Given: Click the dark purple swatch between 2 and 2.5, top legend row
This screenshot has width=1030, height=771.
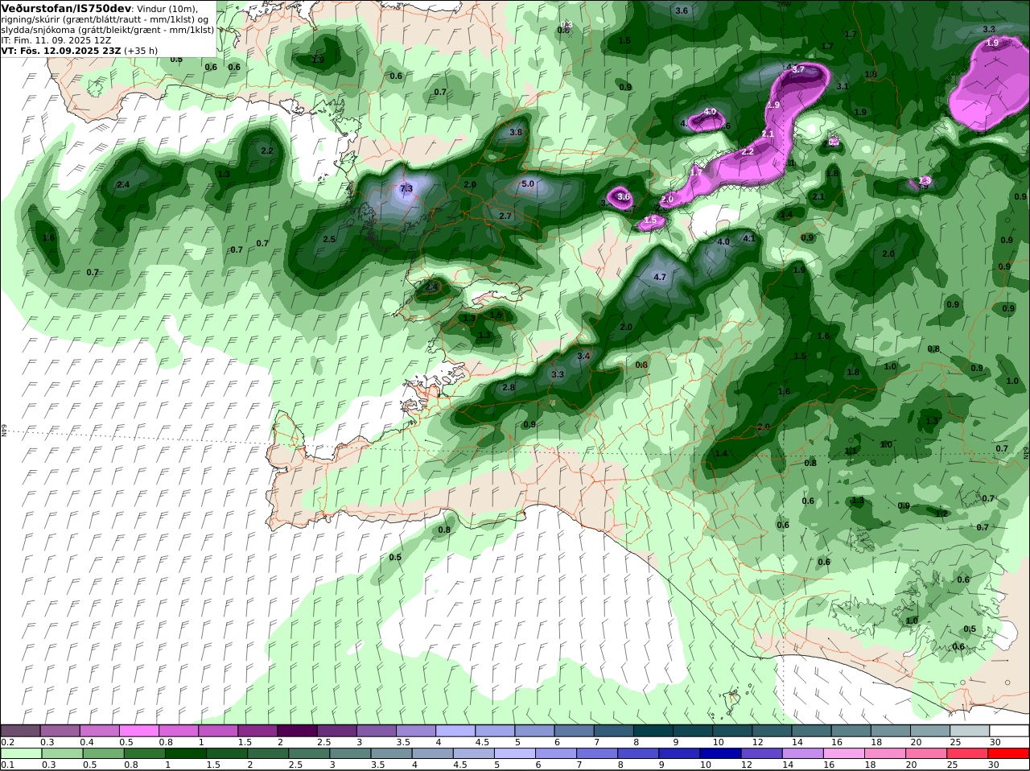Looking at the screenshot, I should coord(297,730).
